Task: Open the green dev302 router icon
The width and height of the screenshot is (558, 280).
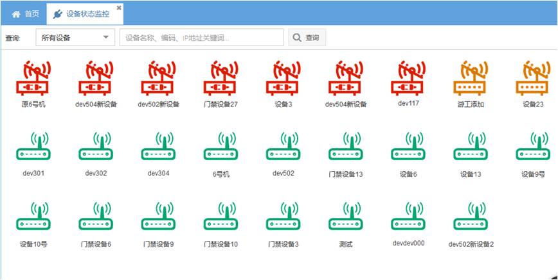Action: [x=96, y=146]
